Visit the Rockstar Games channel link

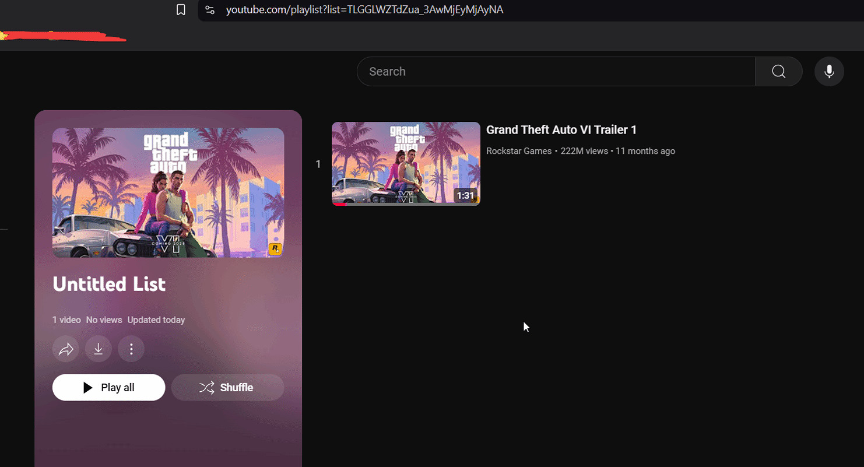[519, 151]
